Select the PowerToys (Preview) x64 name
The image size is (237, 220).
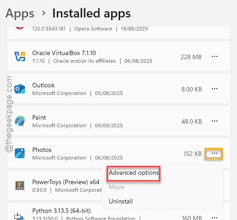[x=66, y=182]
